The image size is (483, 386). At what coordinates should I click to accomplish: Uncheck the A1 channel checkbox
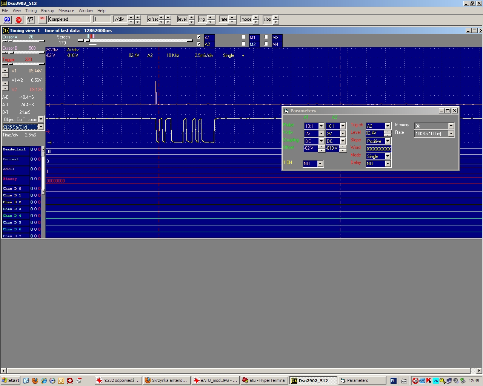coord(199,37)
